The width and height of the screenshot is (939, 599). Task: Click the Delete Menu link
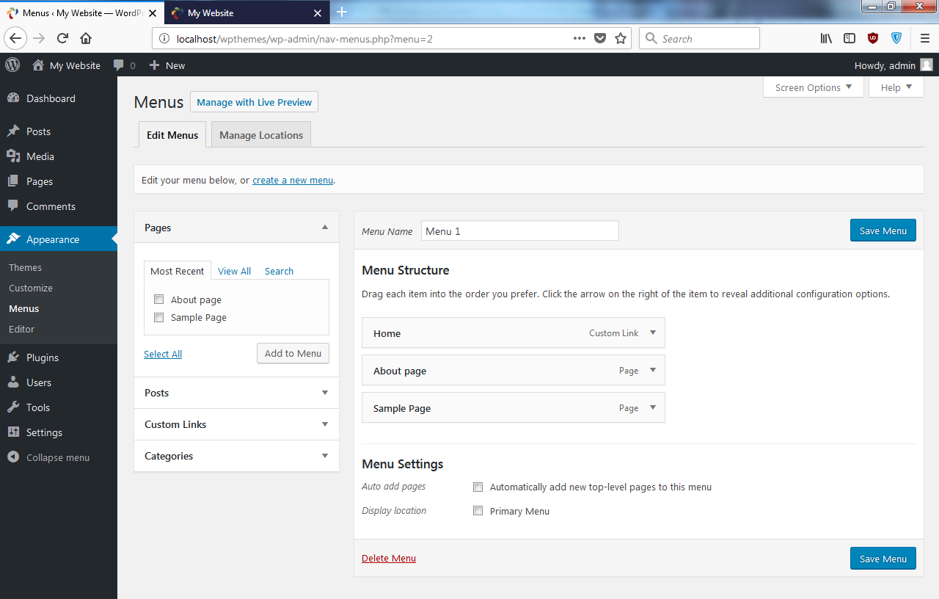(x=389, y=559)
